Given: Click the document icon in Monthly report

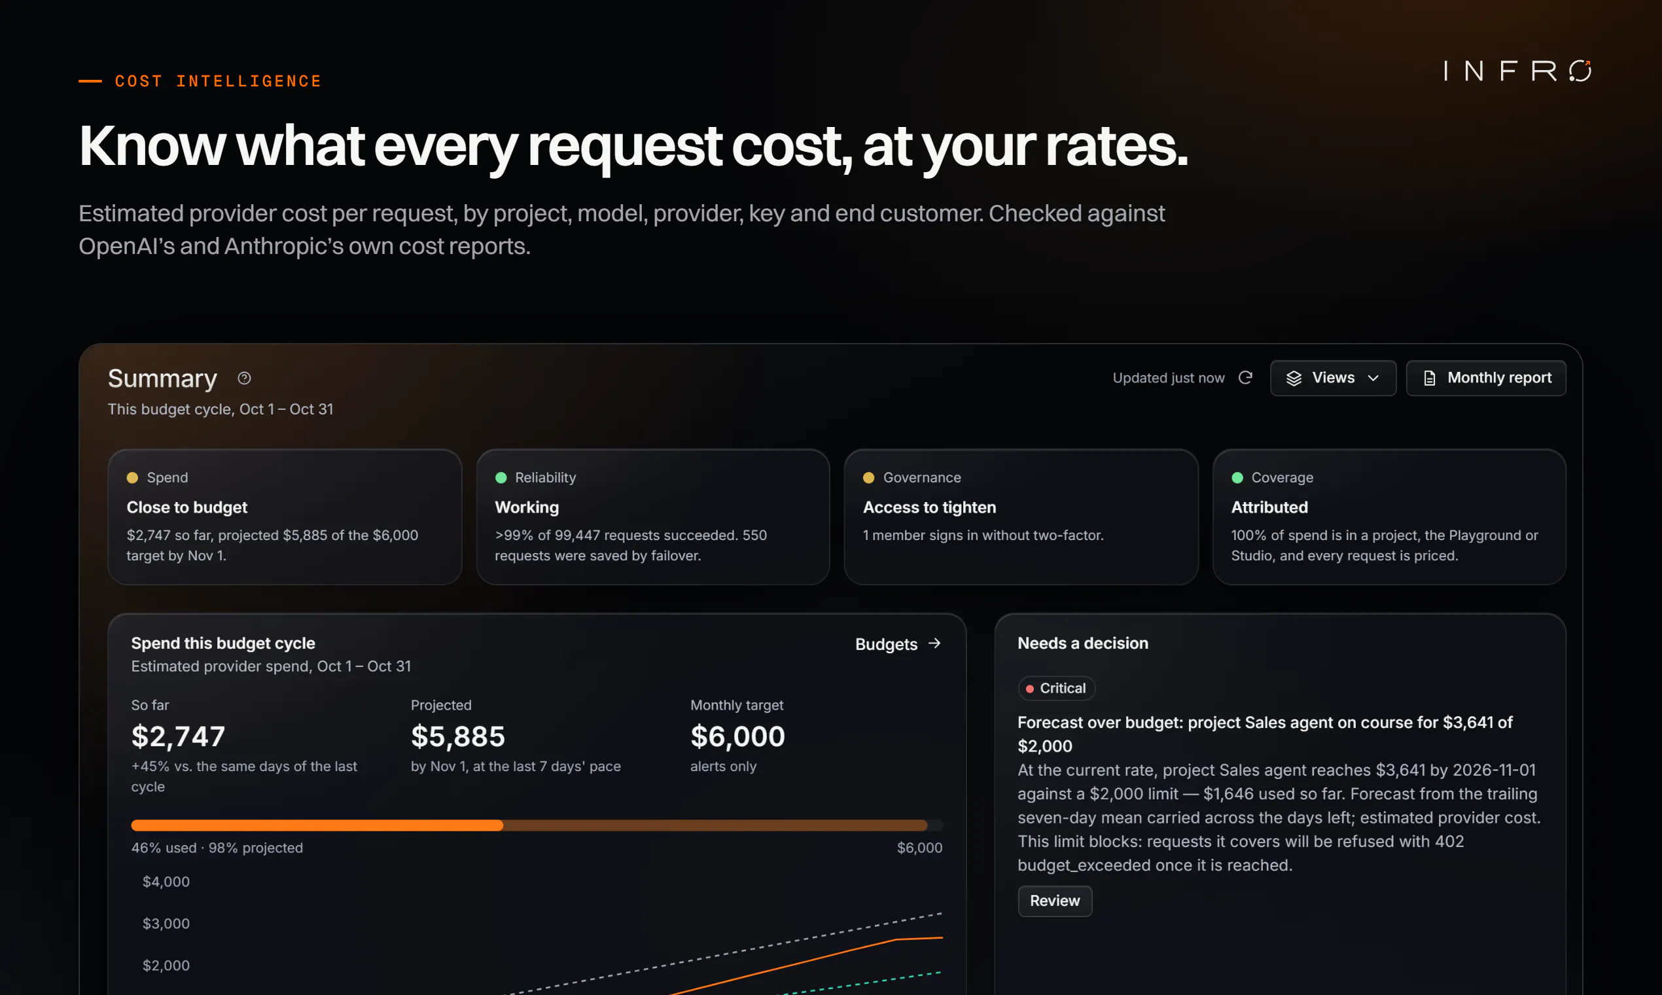Looking at the screenshot, I should pos(1430,378).
